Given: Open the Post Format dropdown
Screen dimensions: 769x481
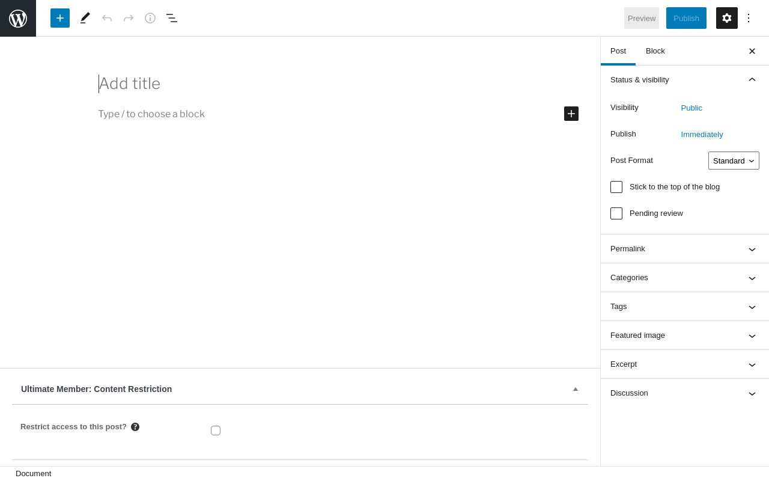Looking at the screenshot, I should point(734,161).
